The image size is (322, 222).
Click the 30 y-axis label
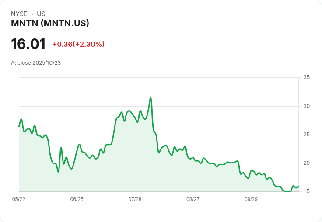coord(307,106)
